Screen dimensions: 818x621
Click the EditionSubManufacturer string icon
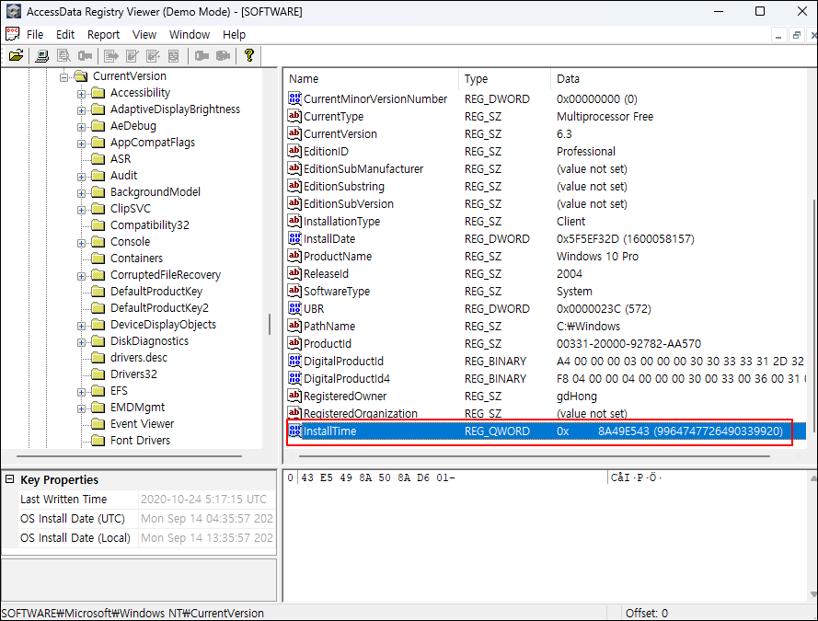tap(294, 168)
